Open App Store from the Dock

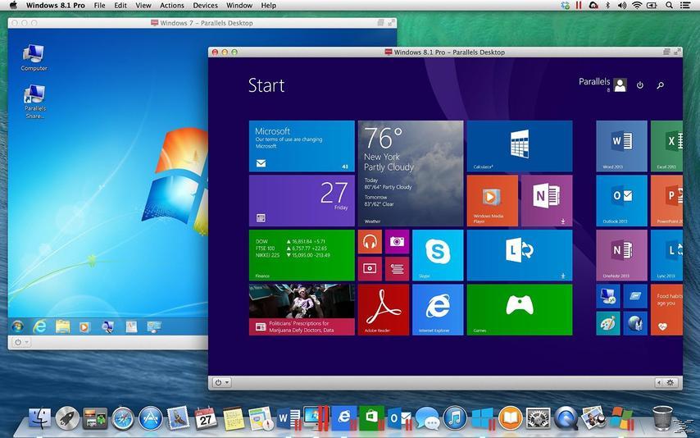[x=151, y=418]
